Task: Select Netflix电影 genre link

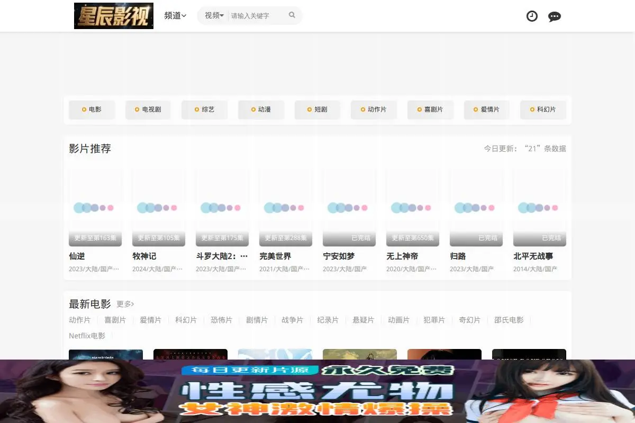Action: point(87,336)
